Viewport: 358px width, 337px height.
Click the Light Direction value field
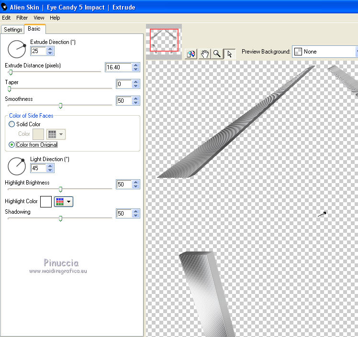click(38, 168)
